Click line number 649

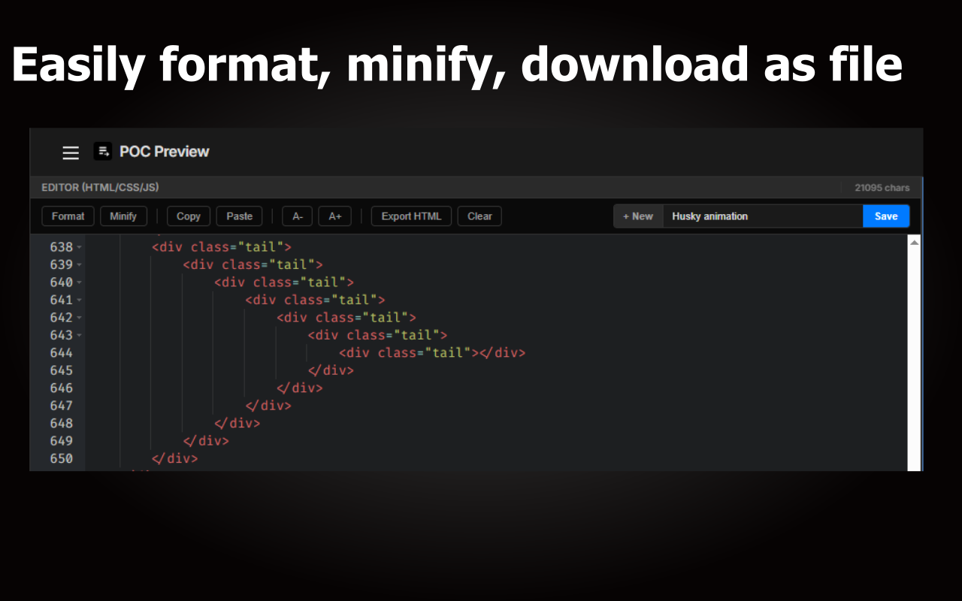[x=62, y=441]
